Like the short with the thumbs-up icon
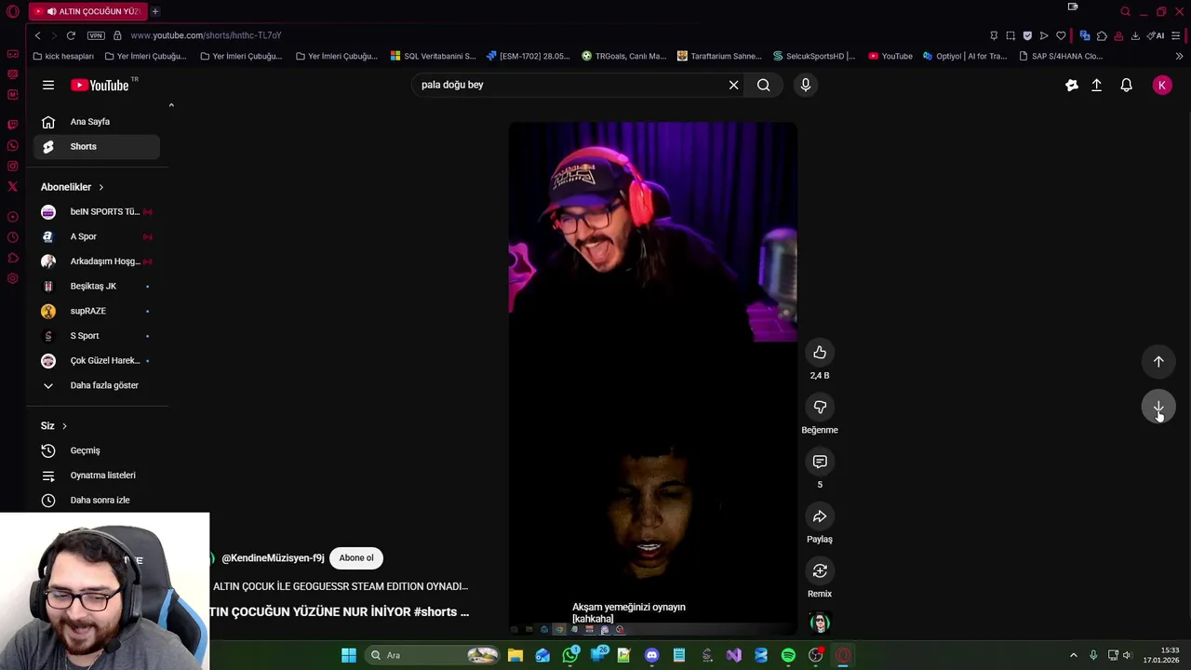 pos(820,353)
